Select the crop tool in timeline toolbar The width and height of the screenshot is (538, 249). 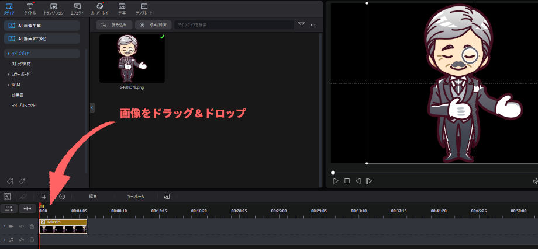[x=43, y=197]
